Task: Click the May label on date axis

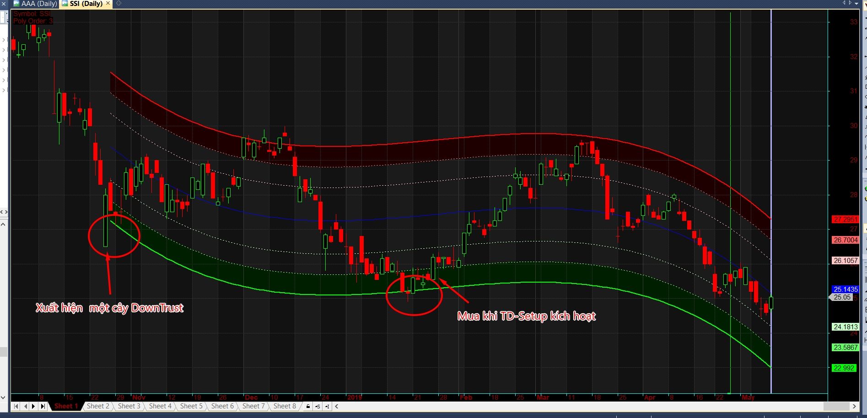Action: 748,397
